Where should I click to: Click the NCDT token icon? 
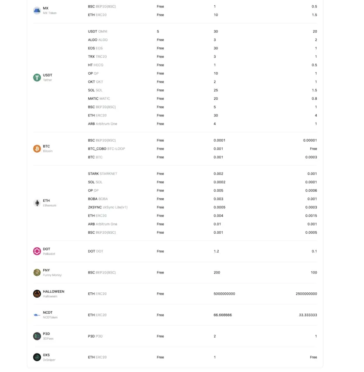[x=37, y=315]
